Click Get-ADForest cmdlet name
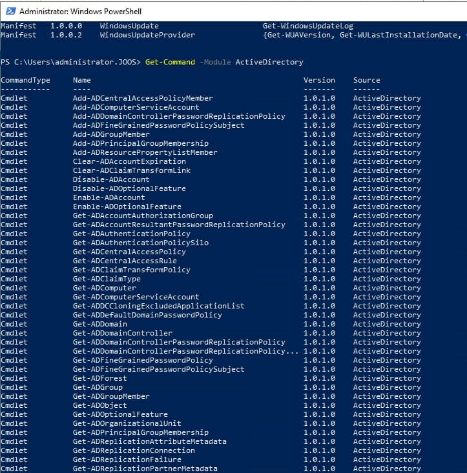 pyautogui.click(x=100, y=379)
